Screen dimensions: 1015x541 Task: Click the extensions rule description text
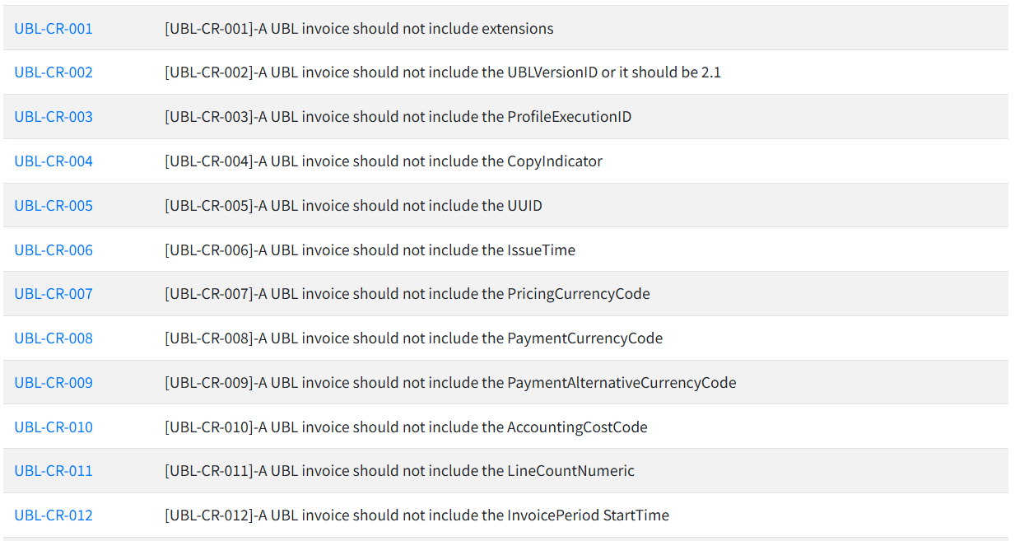(359, 29)
